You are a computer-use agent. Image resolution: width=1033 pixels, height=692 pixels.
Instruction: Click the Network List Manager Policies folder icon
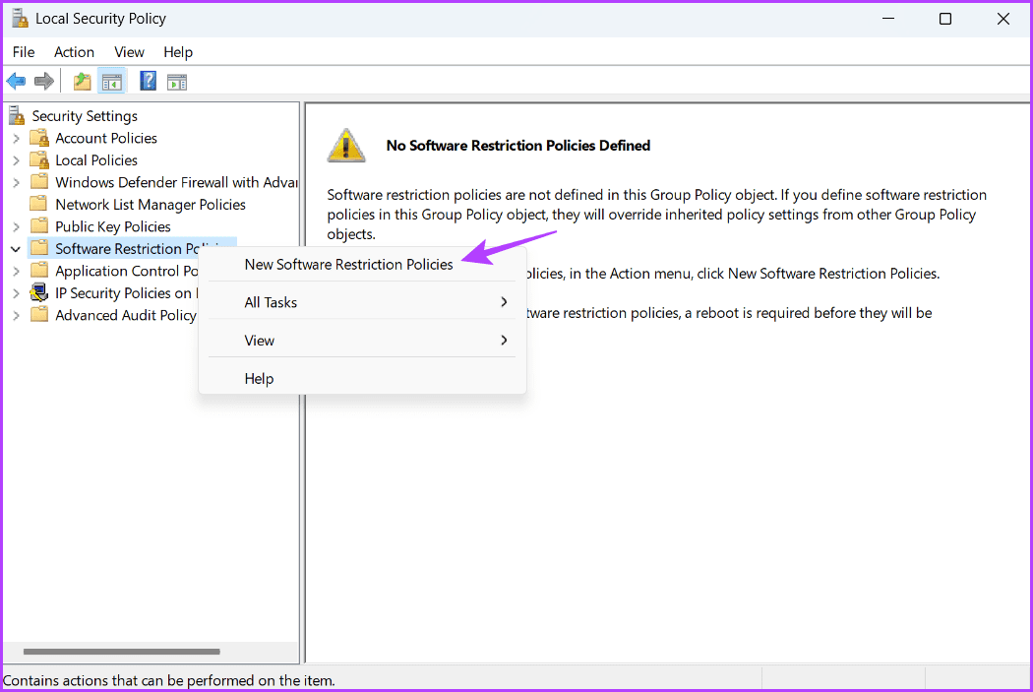tap(39, 205)
